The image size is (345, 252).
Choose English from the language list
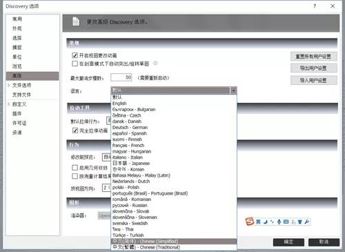coord(174,104)
